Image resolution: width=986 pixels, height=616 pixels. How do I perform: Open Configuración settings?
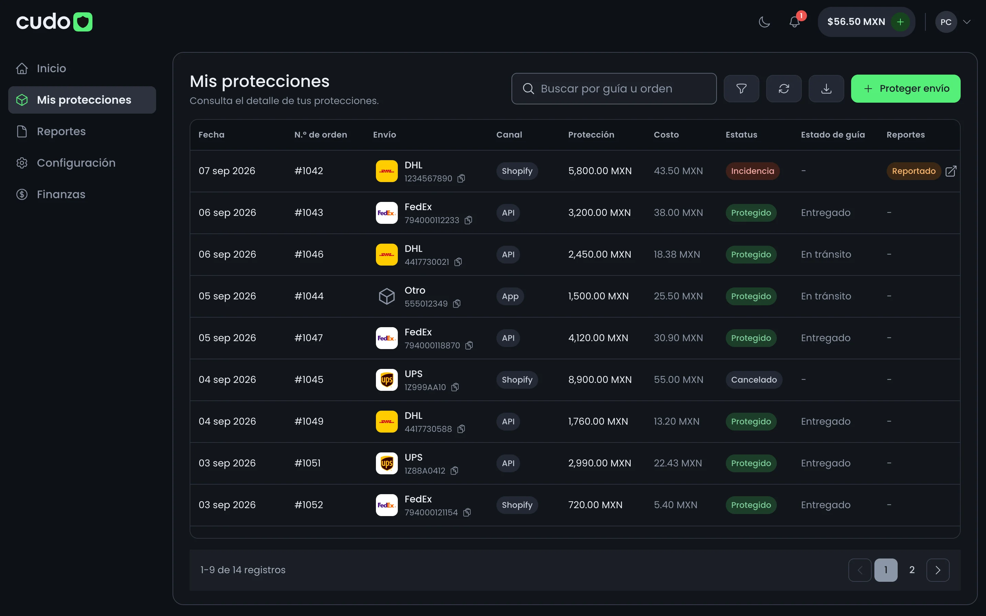(82, 163)
